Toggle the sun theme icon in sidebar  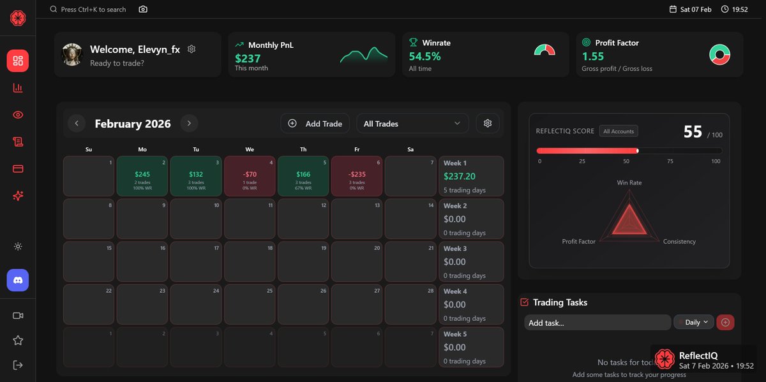pos(18,247)
